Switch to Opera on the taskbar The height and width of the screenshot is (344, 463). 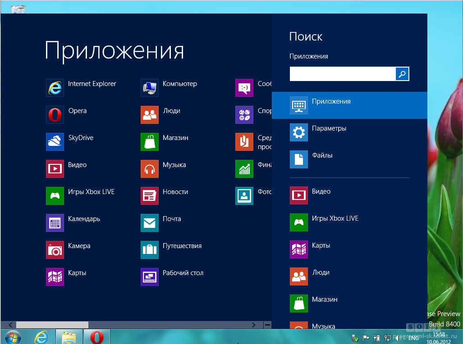click(x=97, y=337)
